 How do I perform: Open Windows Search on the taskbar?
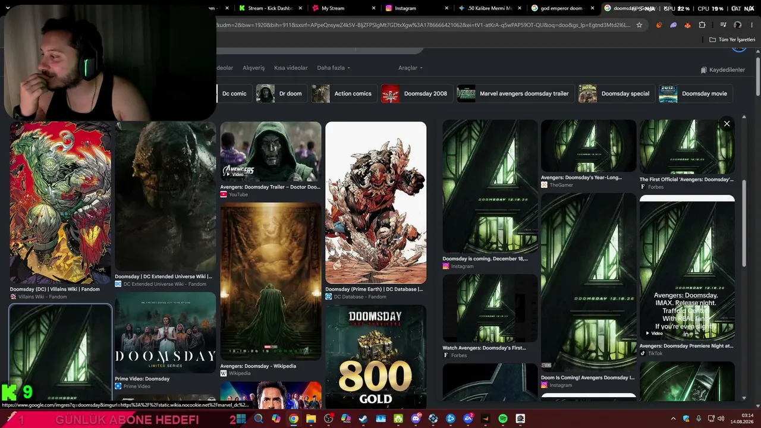click(259, 419)
